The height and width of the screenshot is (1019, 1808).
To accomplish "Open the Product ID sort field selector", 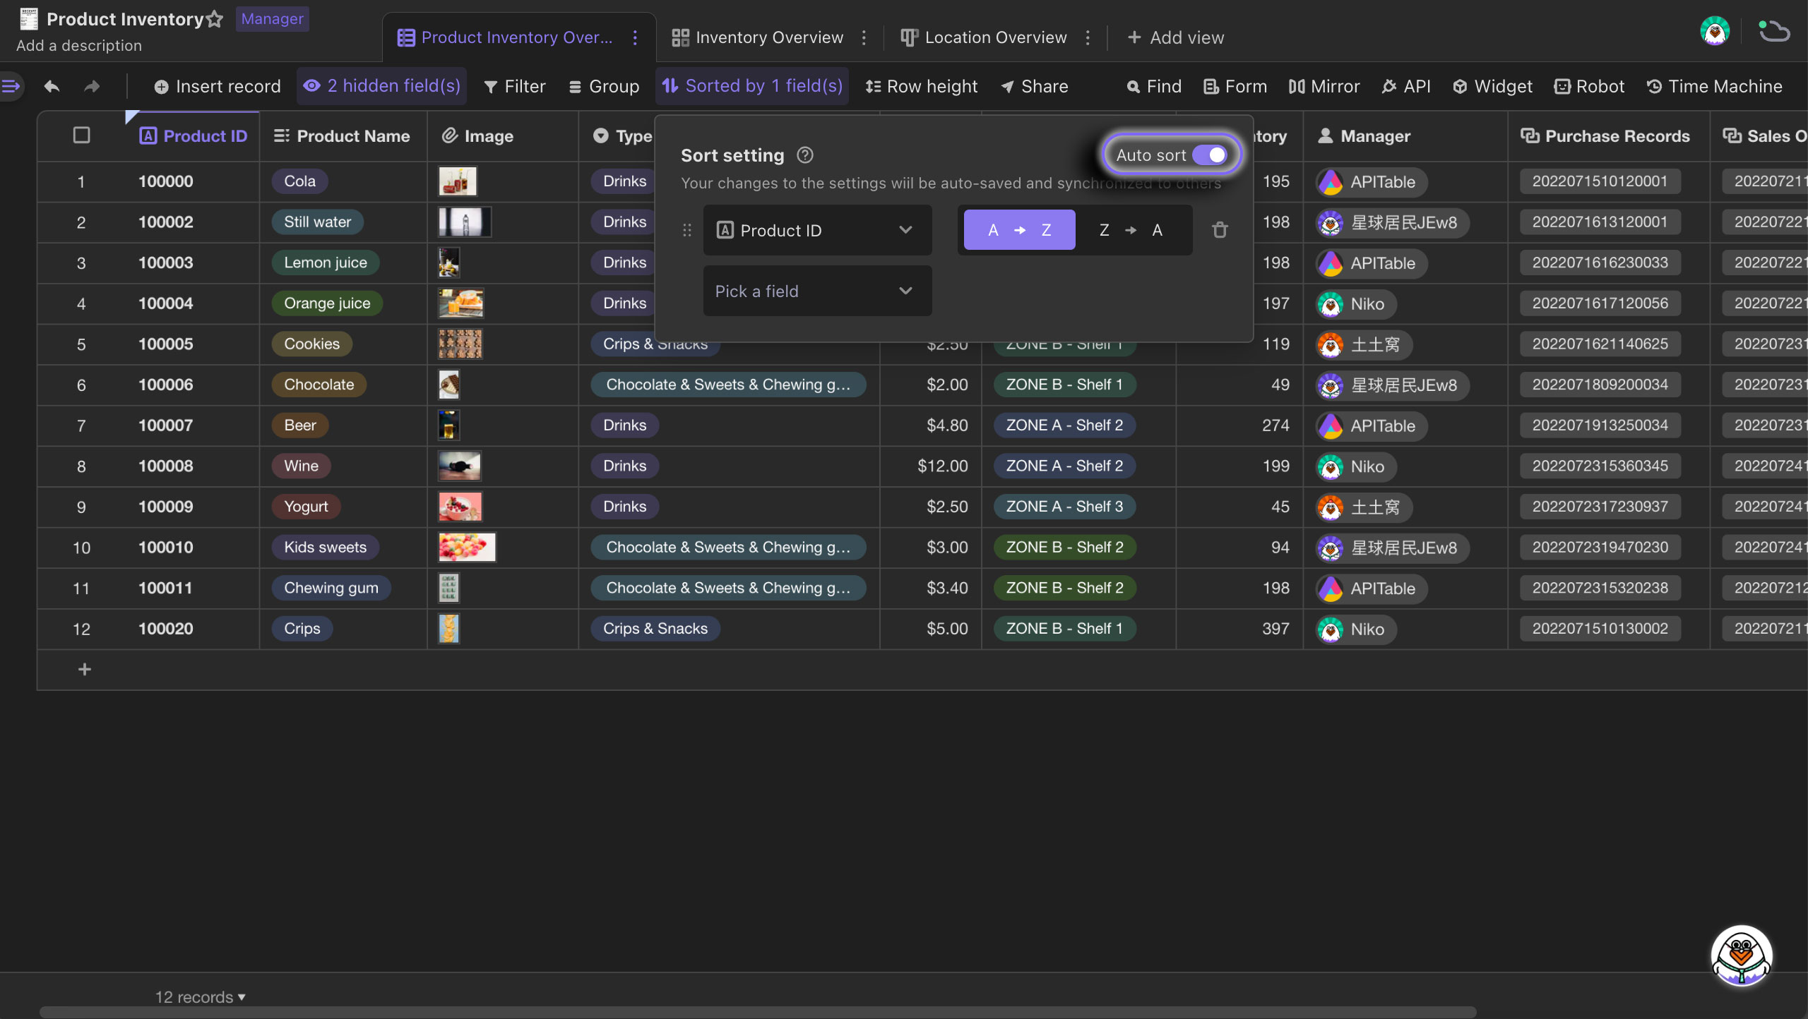I will (814, 229).
